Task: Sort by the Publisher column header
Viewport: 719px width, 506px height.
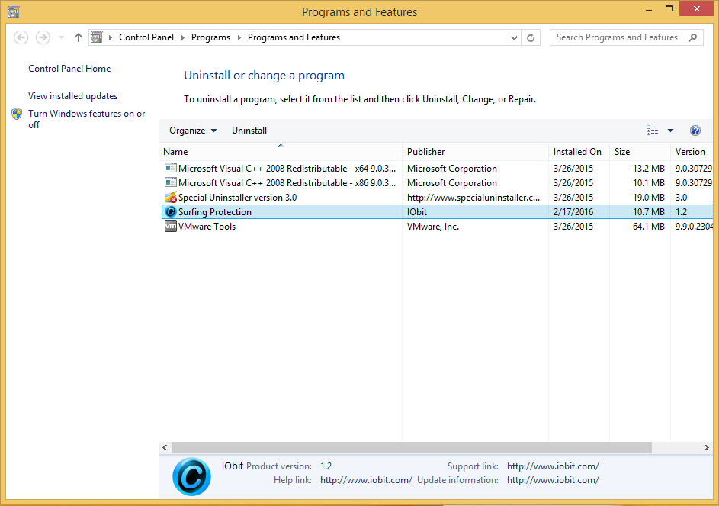Action: tap(475, 152)
